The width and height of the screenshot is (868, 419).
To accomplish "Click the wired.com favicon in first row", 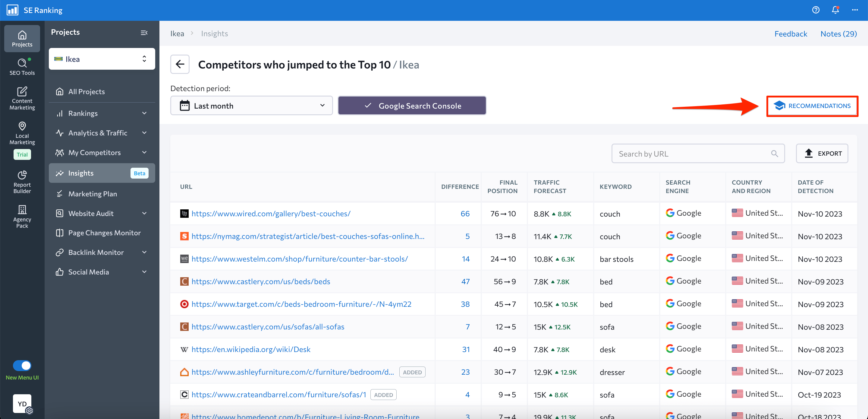I will point(184,214).
